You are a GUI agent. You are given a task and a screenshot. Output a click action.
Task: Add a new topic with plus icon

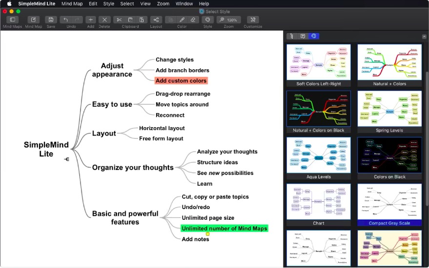(x=91, y=19)
